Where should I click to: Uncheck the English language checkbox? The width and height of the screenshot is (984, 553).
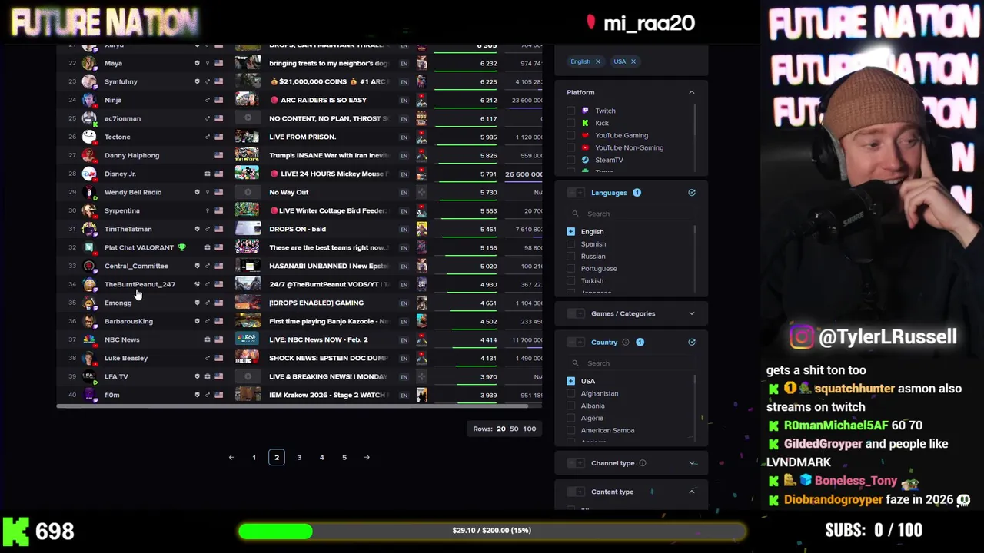(x=570, y=231)
